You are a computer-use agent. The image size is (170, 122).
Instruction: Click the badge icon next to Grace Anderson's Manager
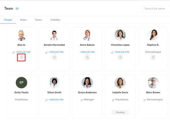[x=82, y=100]
